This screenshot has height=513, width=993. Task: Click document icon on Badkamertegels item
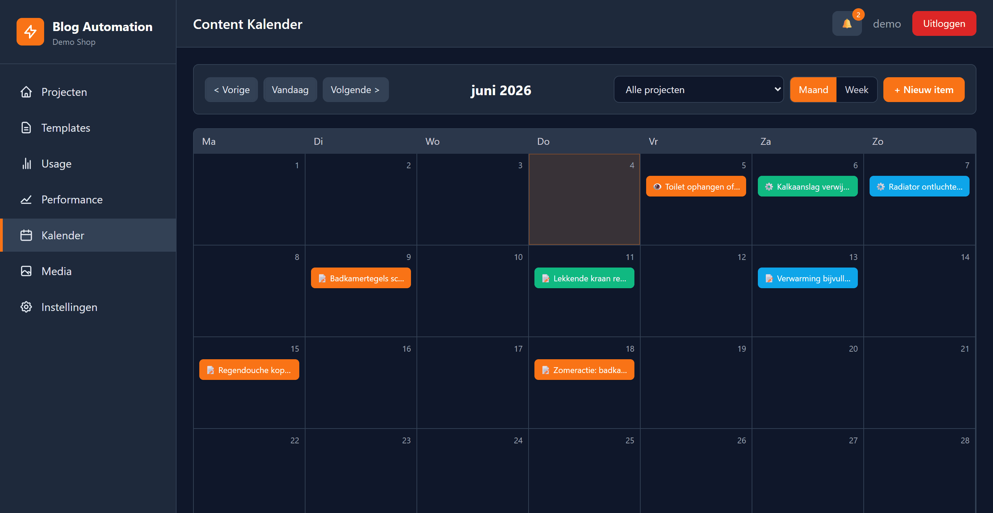pyautogui.click(x=322, y=279)
